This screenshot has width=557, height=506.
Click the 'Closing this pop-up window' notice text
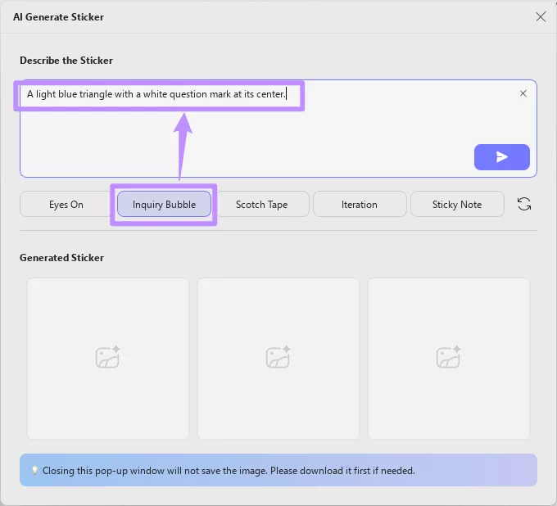(229, 471)
